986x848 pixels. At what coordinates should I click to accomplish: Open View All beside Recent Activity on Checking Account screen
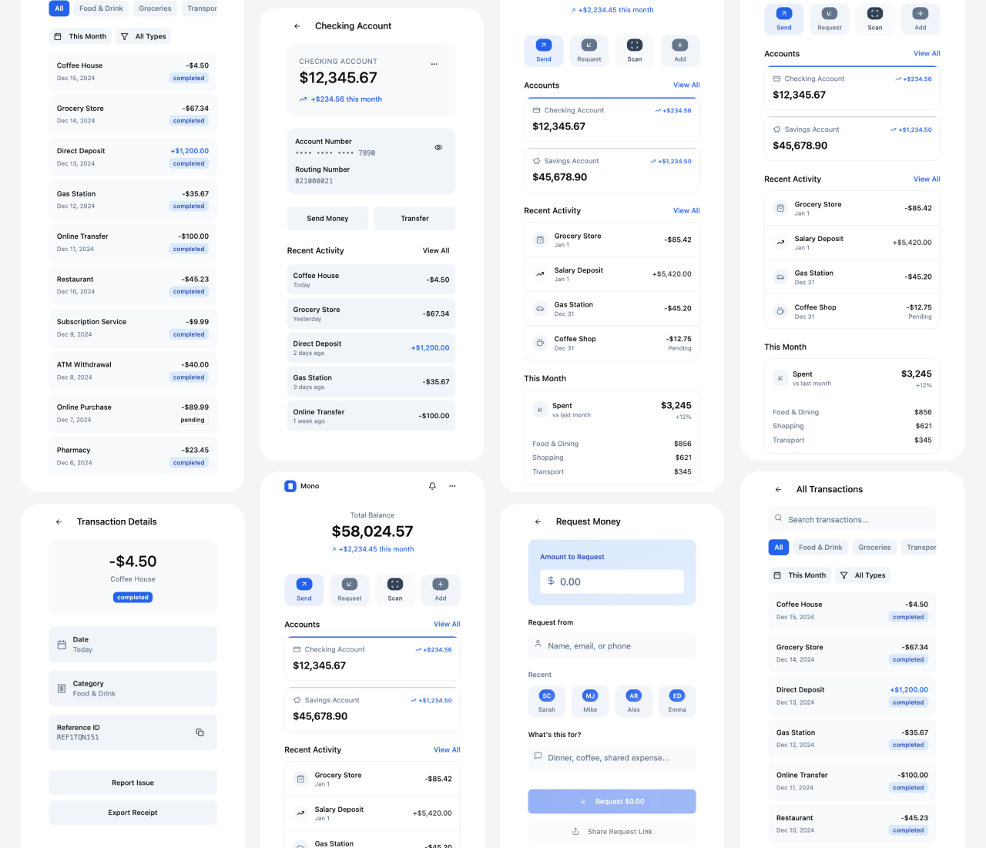coord(436,251)
